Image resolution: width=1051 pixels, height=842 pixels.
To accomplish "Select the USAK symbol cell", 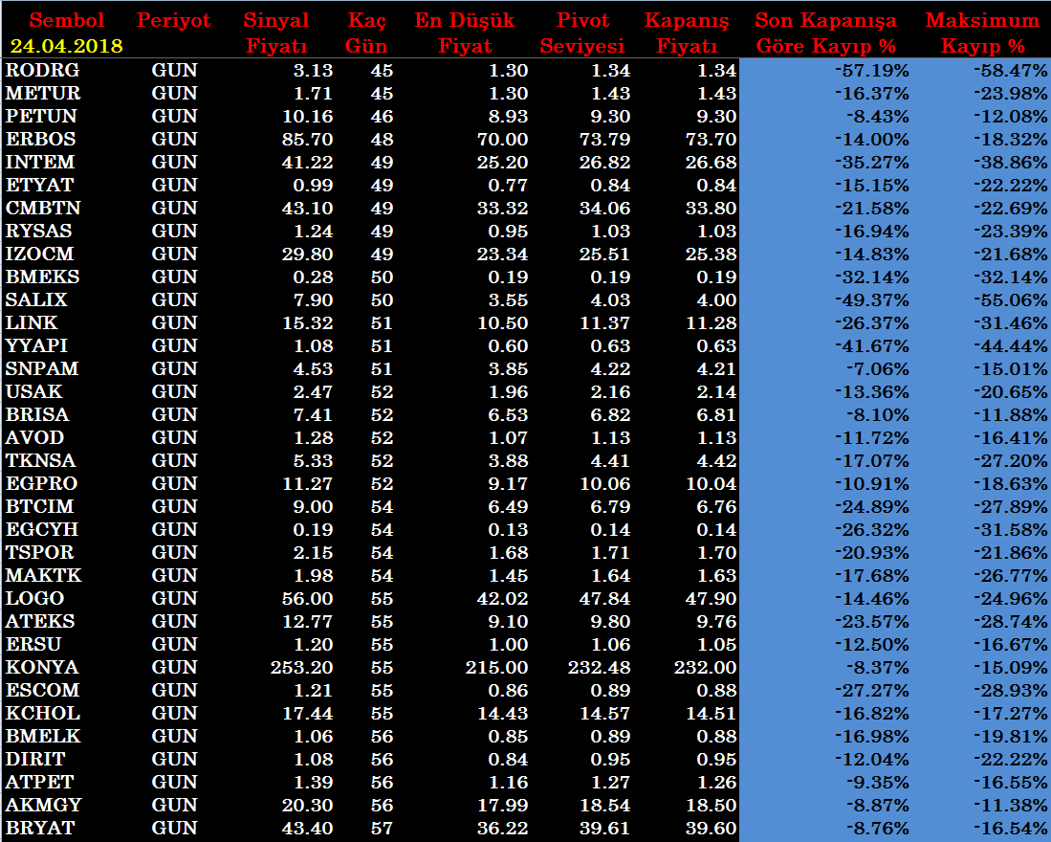I will (33, 391).
